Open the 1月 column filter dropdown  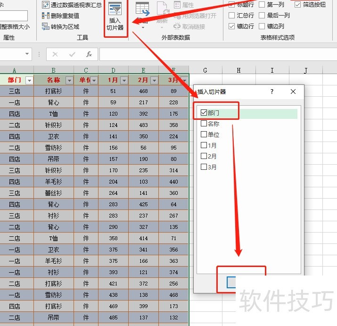coord(124,81)
